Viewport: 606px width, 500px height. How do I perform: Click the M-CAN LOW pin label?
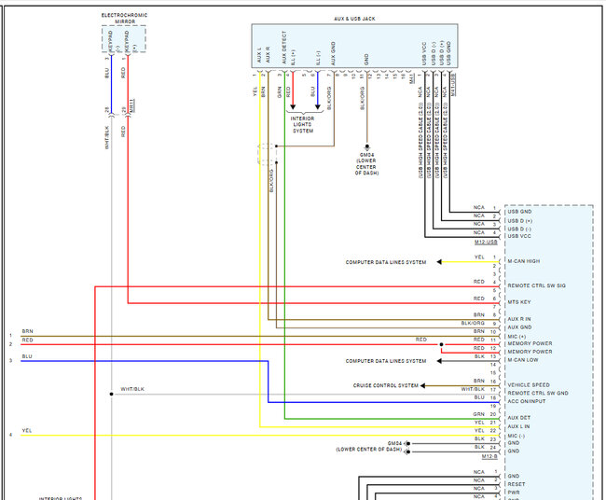click(522, 360)
